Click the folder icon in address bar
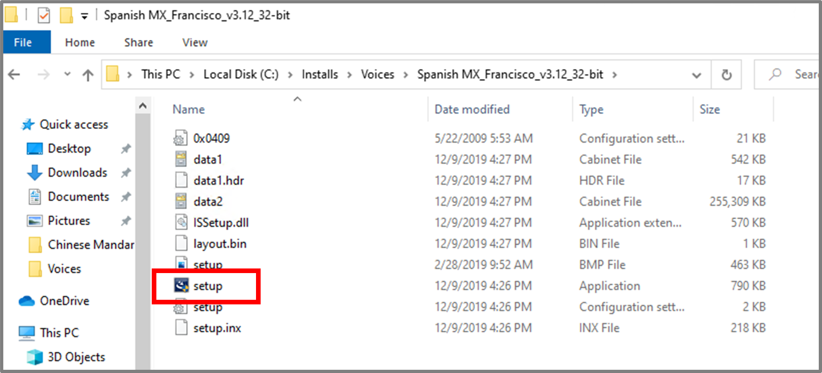 113,74
